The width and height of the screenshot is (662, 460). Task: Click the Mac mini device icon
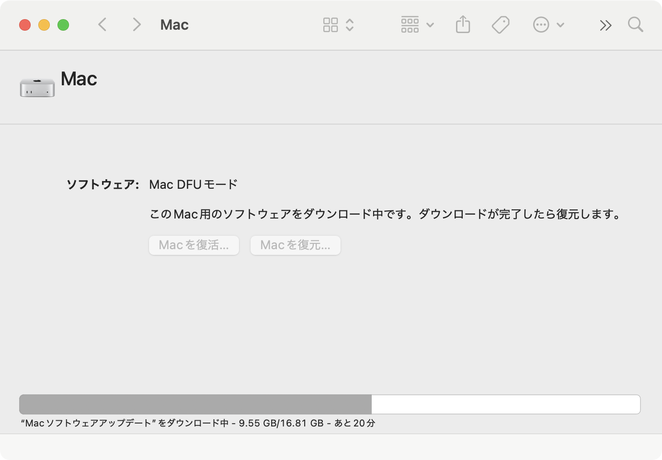click(37, 87)
